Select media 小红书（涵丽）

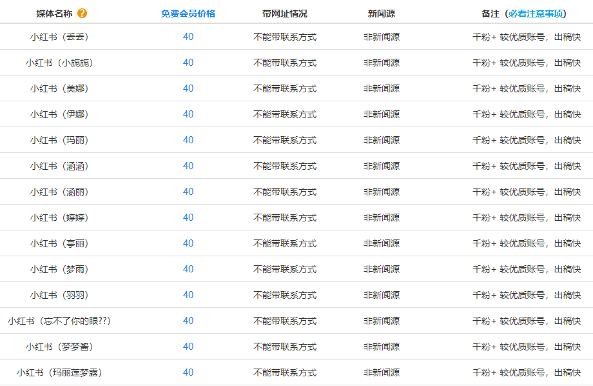tap(59, 192)
